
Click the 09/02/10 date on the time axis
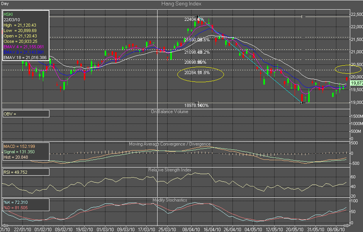pos(64,229)
